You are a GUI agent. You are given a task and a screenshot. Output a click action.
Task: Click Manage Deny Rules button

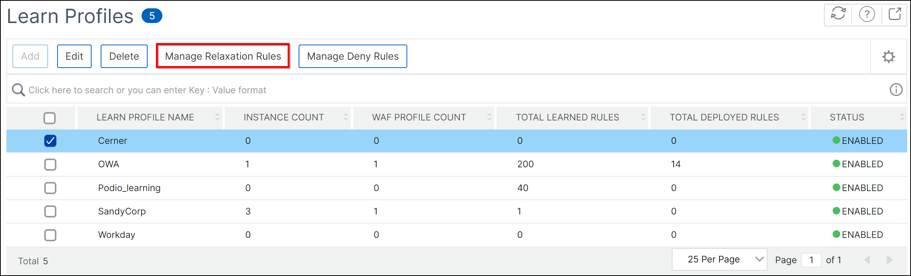[353, 56]
